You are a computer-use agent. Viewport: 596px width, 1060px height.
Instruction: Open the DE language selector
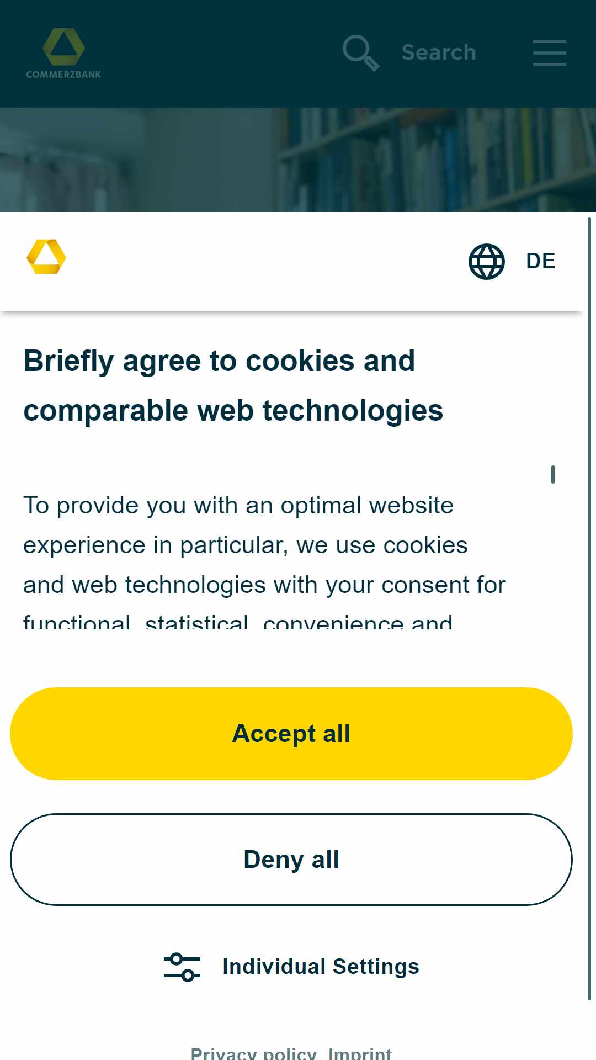click(x=540, y=261)
